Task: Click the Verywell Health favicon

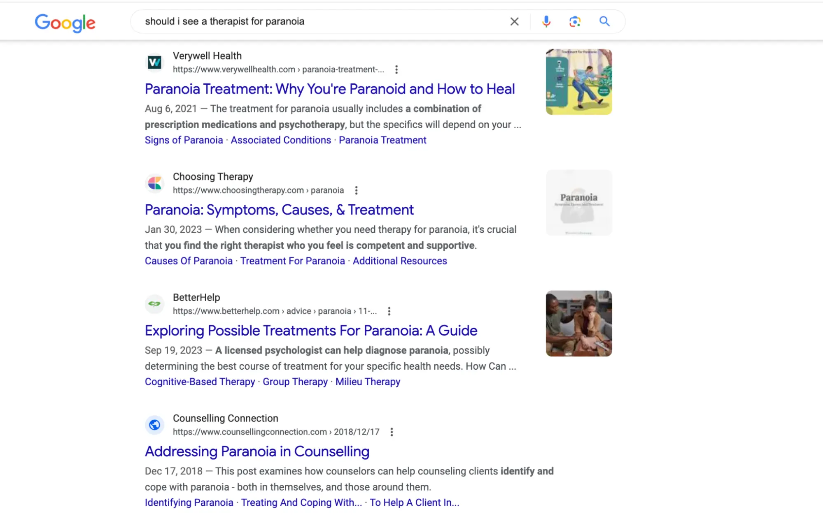Action: 155,62
